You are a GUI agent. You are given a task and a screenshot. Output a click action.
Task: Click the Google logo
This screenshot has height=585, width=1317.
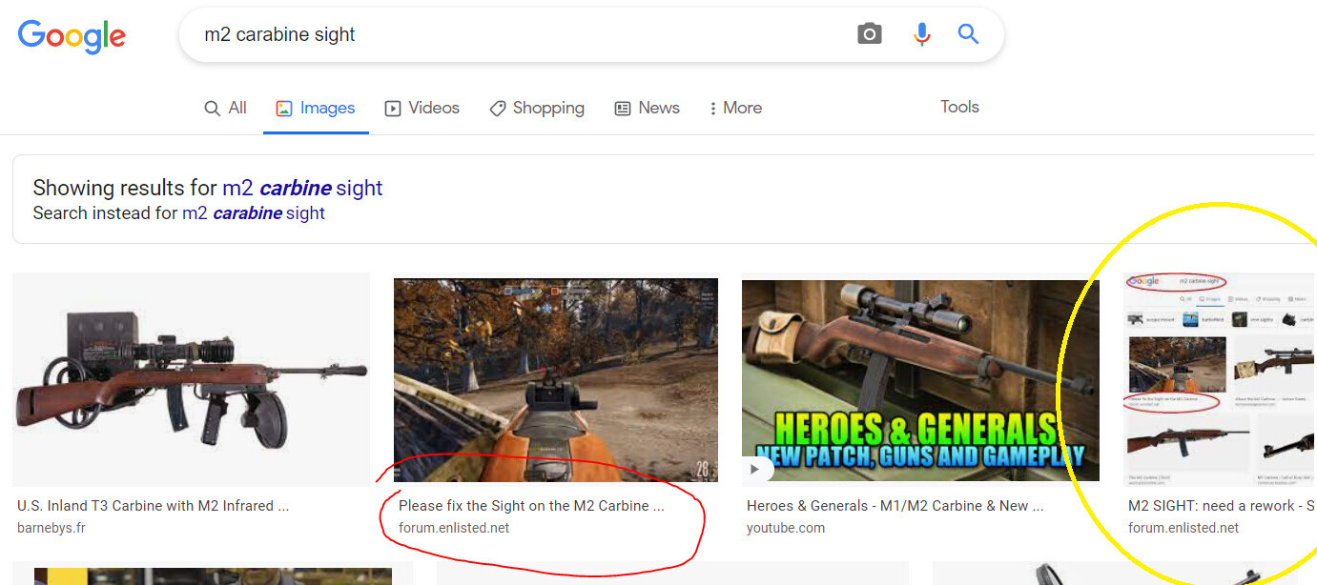[72, 36]
